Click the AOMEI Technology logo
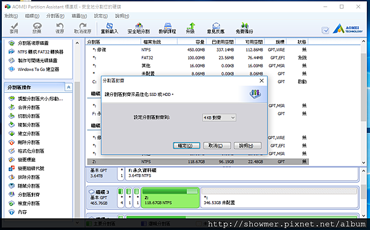The width and height of the screenshot is (370, 230). click(347, 29)
